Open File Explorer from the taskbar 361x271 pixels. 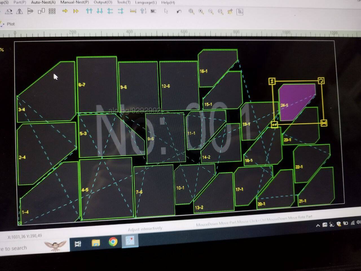(x=96, y=243)
